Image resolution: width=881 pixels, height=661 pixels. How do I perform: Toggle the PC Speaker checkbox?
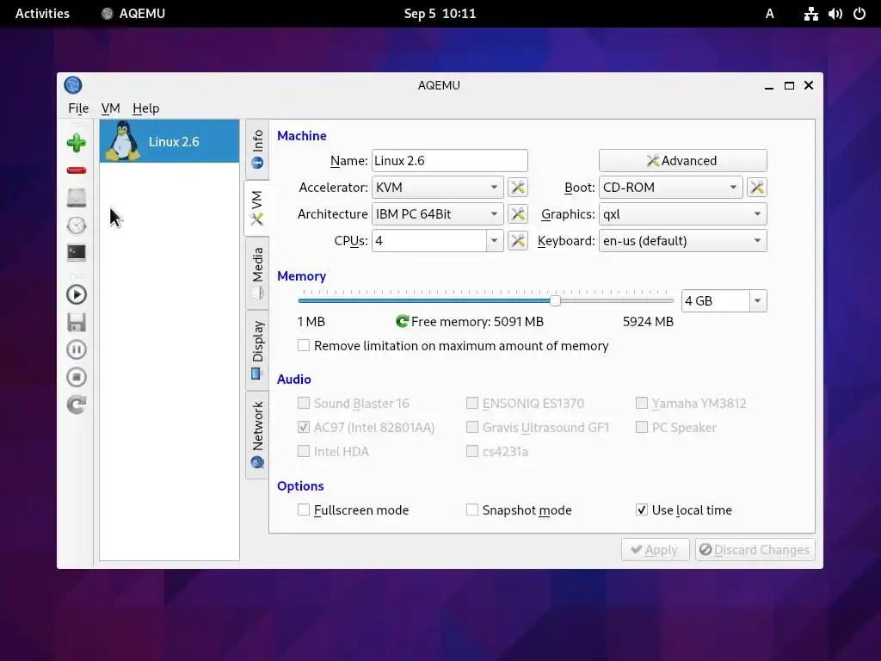[x=641, y=427]
